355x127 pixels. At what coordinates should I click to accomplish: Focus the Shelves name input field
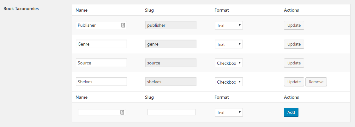tap(101, 82)
